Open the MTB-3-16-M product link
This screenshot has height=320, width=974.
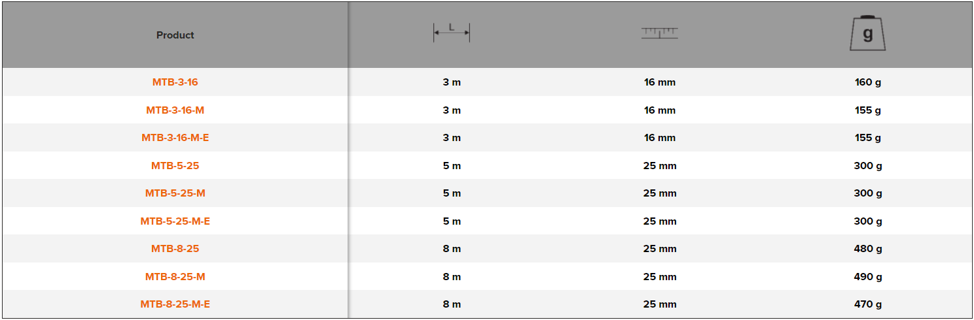pos(175,110)
